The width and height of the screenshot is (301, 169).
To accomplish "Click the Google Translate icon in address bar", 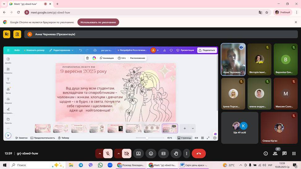I will (260, 12).
